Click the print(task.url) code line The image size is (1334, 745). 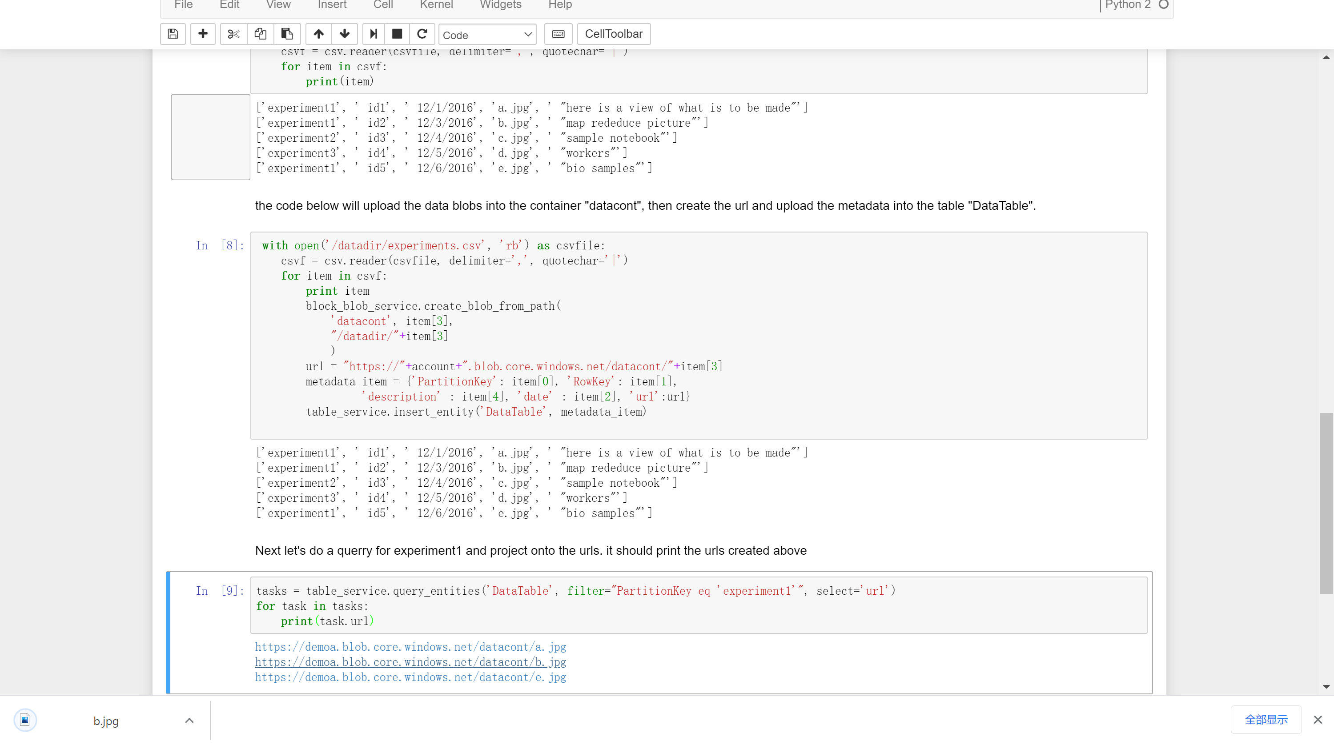pos(327,621)
